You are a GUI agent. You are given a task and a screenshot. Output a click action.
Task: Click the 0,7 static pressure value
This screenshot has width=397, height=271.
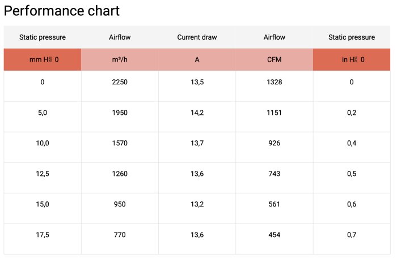[352, 235]
